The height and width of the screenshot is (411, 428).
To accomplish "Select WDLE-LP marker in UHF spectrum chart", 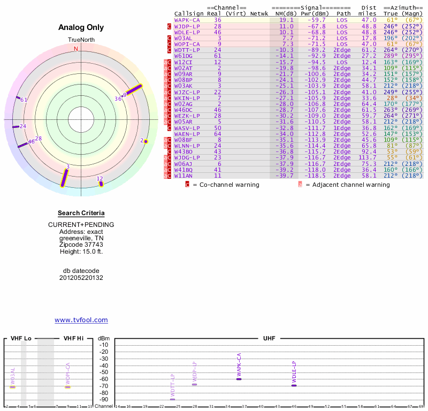I will [x=294, y=385].
